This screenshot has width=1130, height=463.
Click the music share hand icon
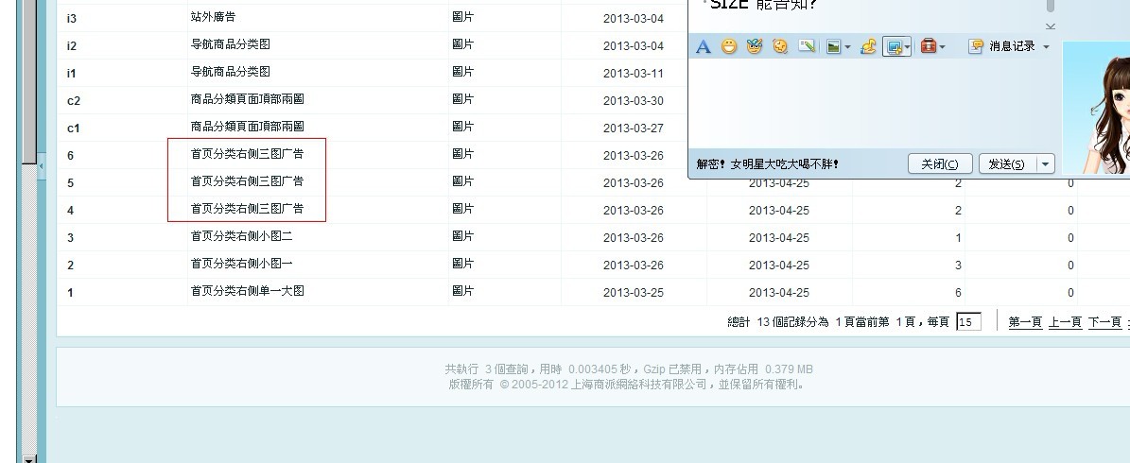pyautogui.click(x=868, y=47)
